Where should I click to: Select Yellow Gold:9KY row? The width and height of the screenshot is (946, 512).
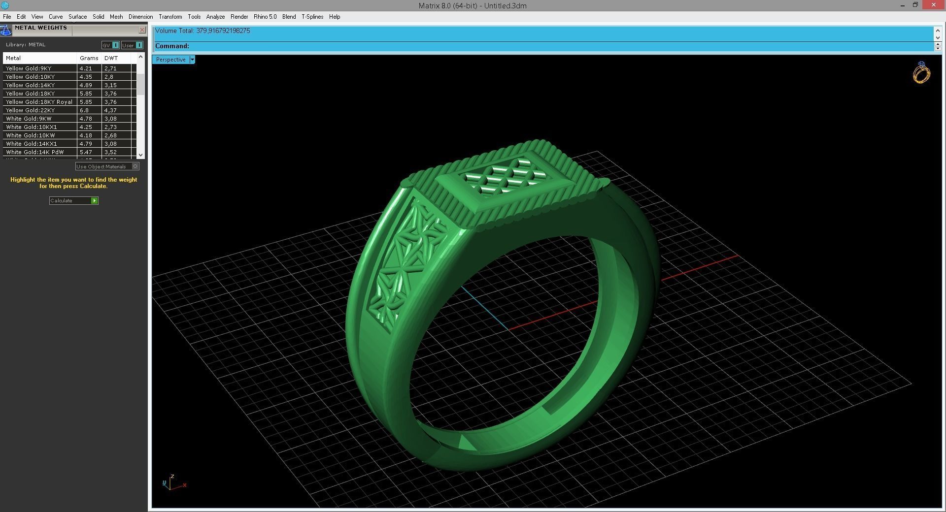click(69, 68)
